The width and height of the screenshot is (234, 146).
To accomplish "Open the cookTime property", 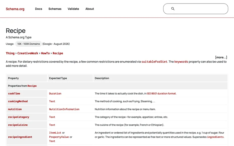I will tap(14, 93).
